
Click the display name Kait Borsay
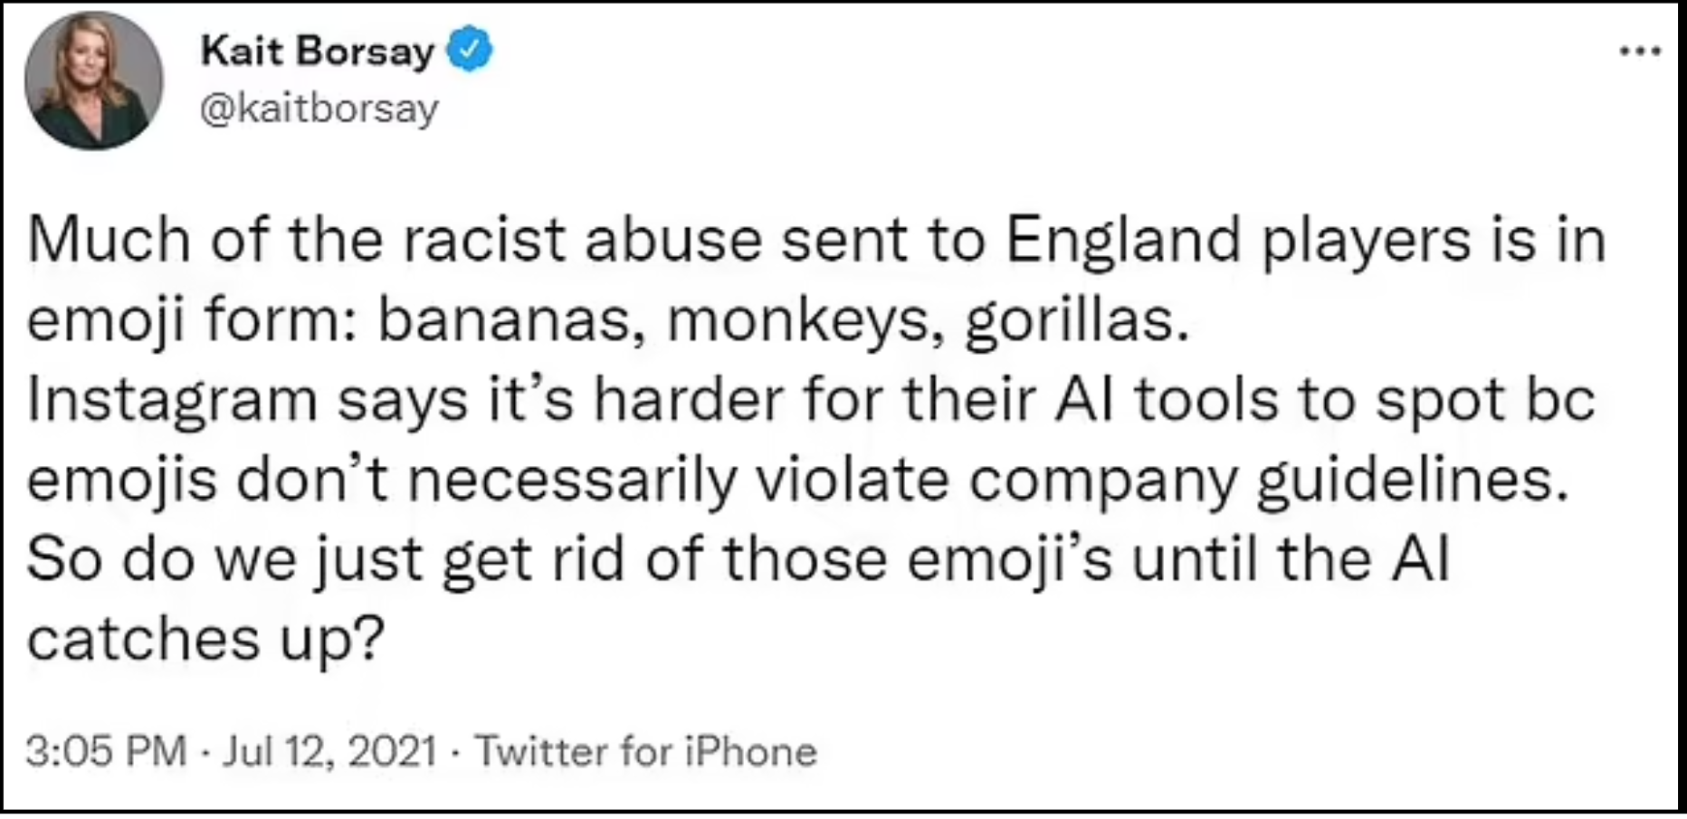tap(317, 51)
